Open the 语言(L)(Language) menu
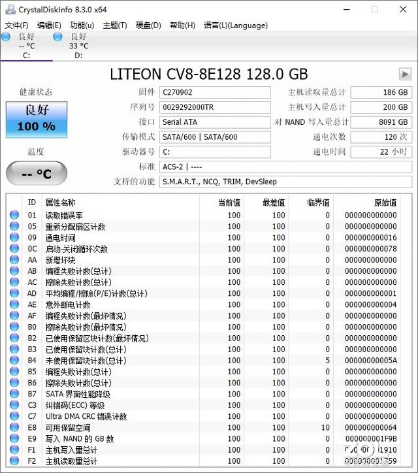This screenshot has height=473, width=418. [x=236, y=25]
